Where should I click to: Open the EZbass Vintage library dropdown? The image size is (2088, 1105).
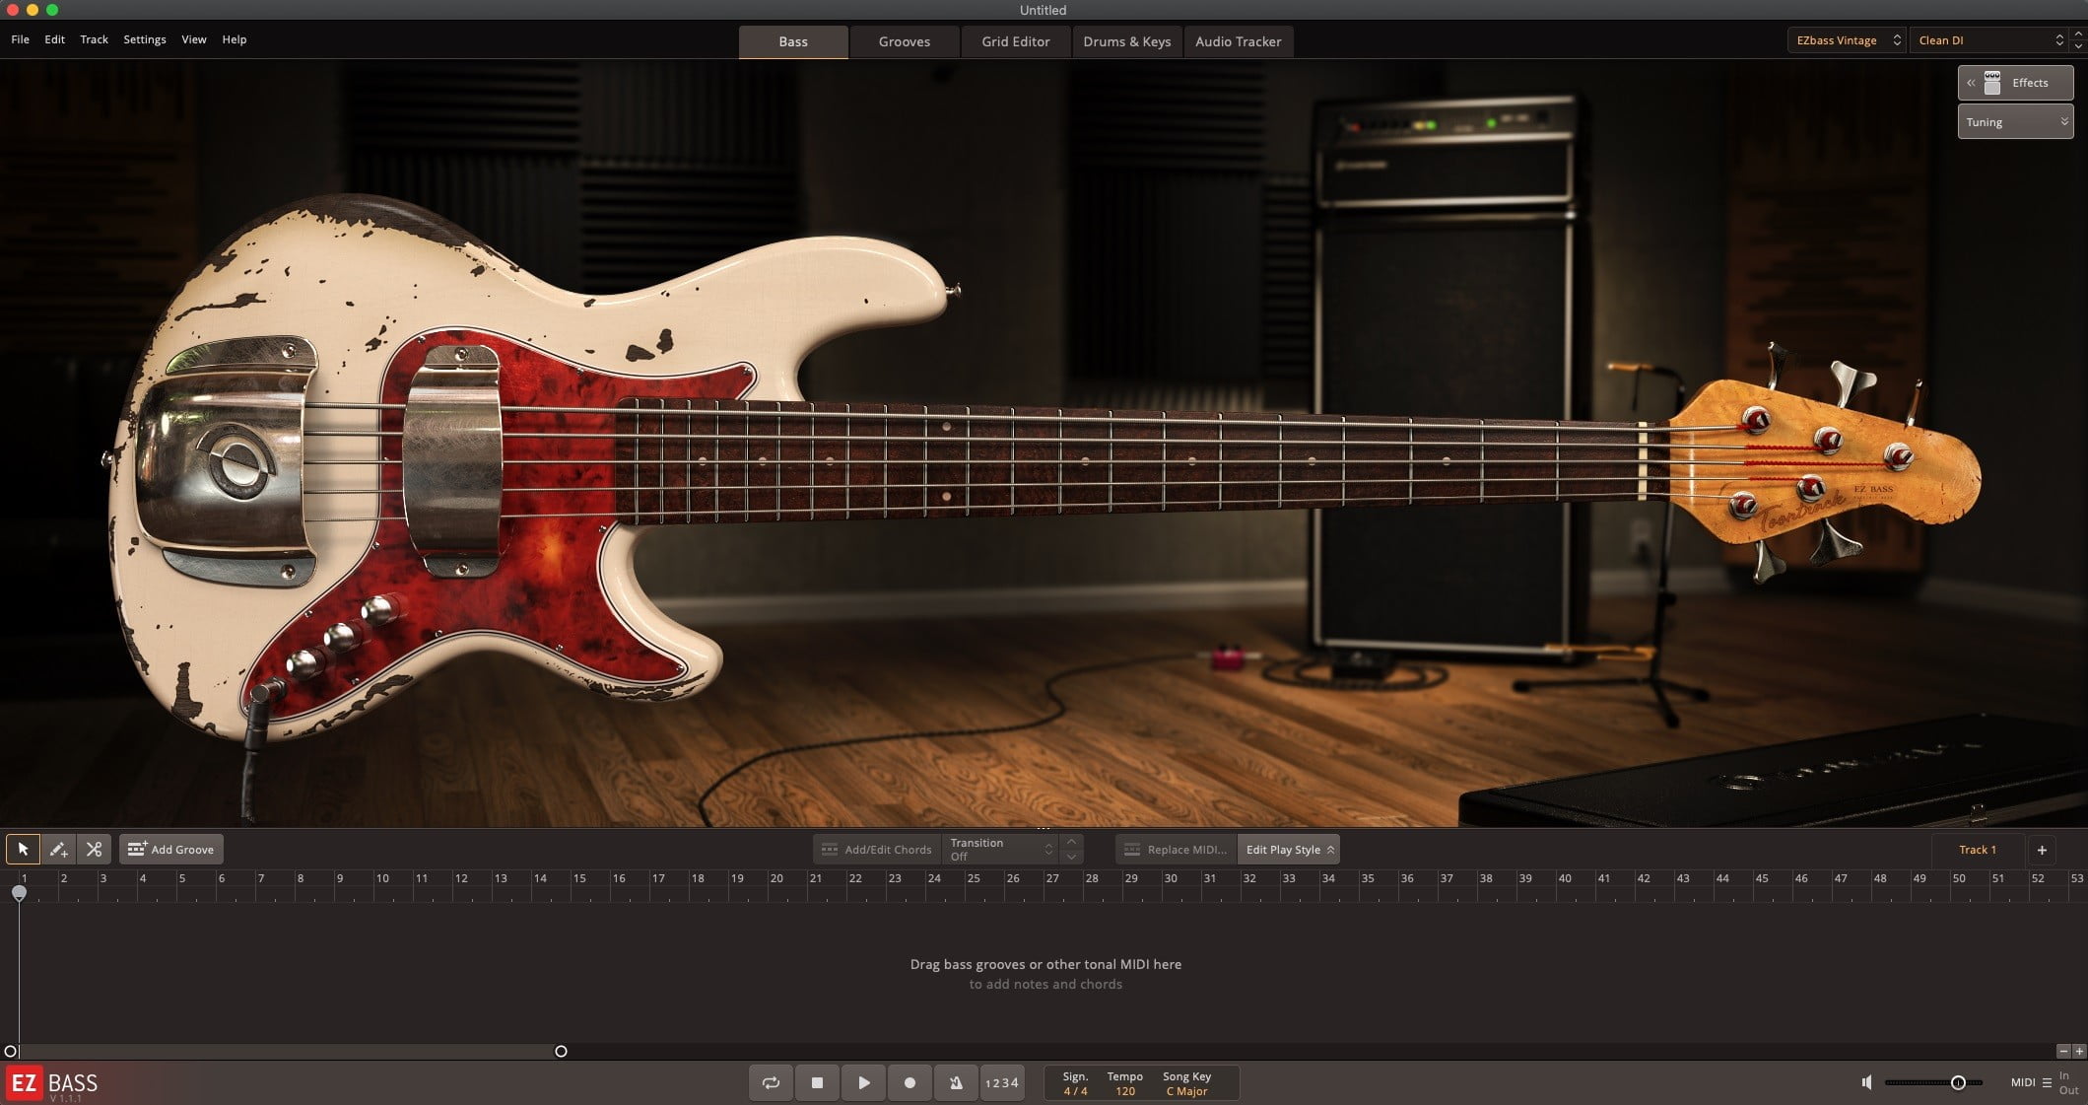click(x=1846, y=40)
